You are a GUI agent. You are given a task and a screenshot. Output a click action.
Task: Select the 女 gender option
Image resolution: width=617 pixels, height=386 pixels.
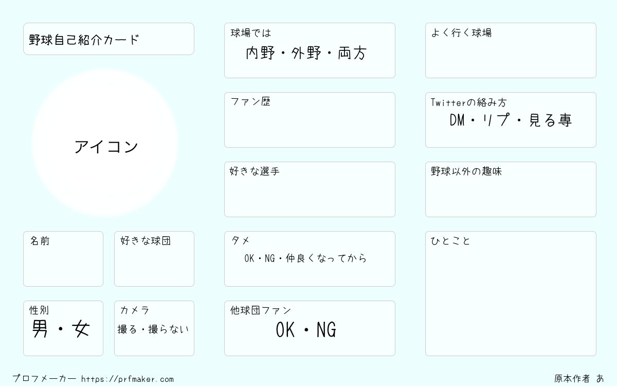tap(81, 329)
